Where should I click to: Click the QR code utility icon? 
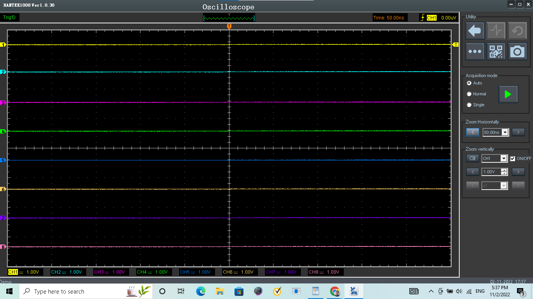(x=496, y=51)
